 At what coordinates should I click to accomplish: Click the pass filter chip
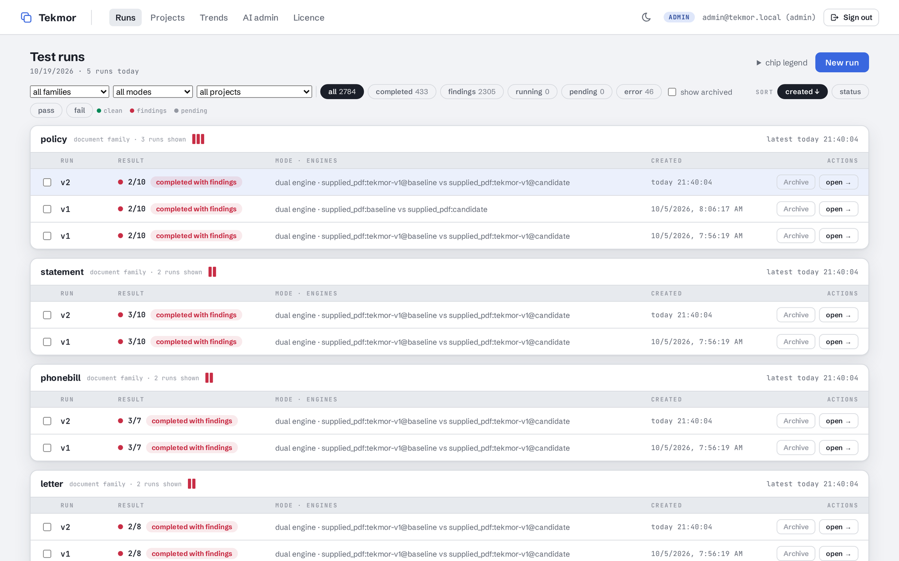46,110
